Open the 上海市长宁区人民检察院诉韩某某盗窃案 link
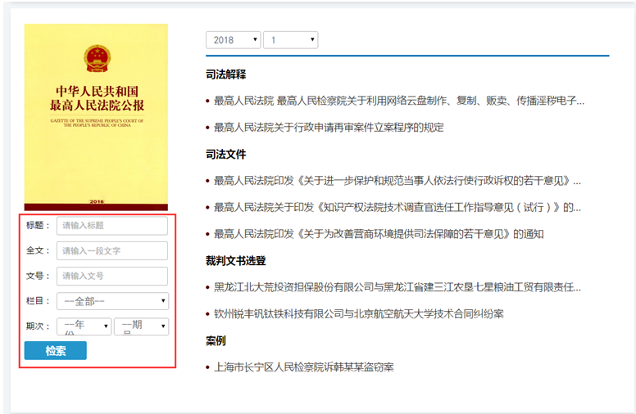636x414 pixels. coord(304,367)
